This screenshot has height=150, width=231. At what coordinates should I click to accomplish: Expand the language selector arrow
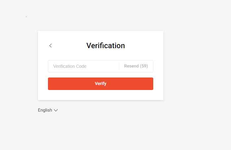(x=56, y=110)
